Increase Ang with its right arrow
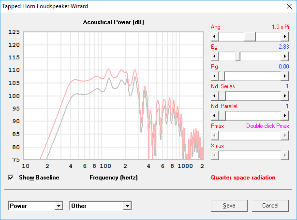The width and height of the screenshot is (297, 220). (285, 37)
